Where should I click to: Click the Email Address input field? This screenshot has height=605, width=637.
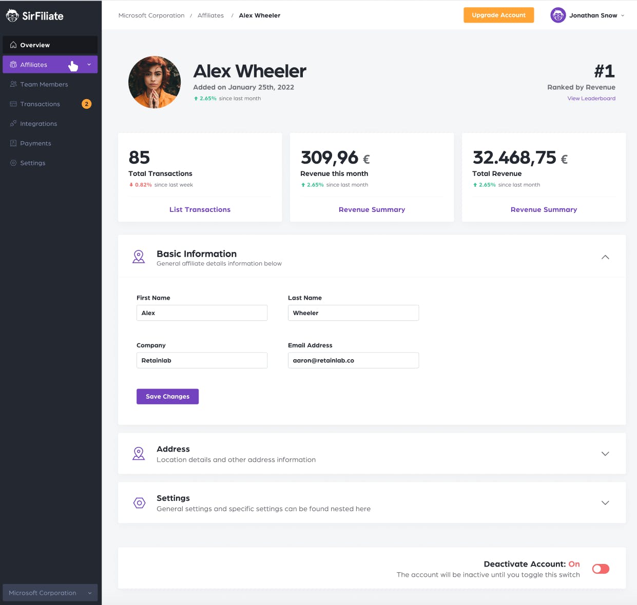(x=353, y=360)
